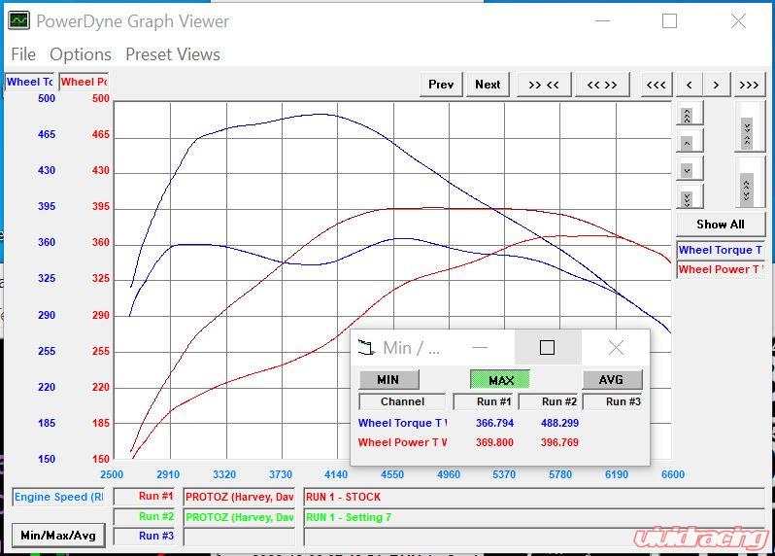
Task: Click the horizontal zoom-out '<< >>' button
Action: (x=601, y=85)
